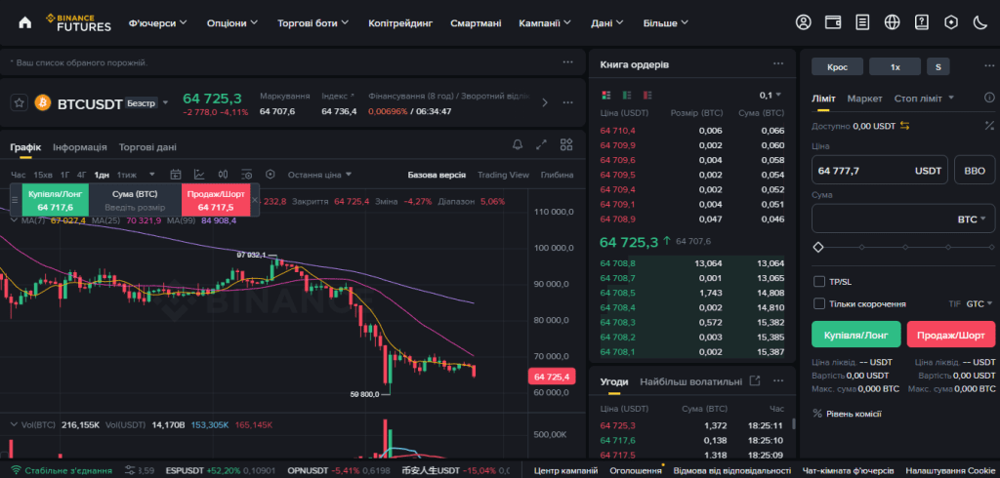Open the Крос margin mode button
Screen dimensions: 1000x478
tap(837, 66)
